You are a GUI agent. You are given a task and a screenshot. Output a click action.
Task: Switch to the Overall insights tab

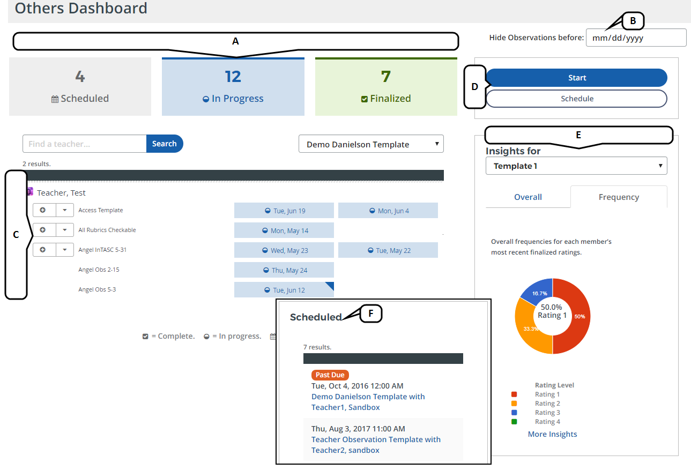point(527,197)
